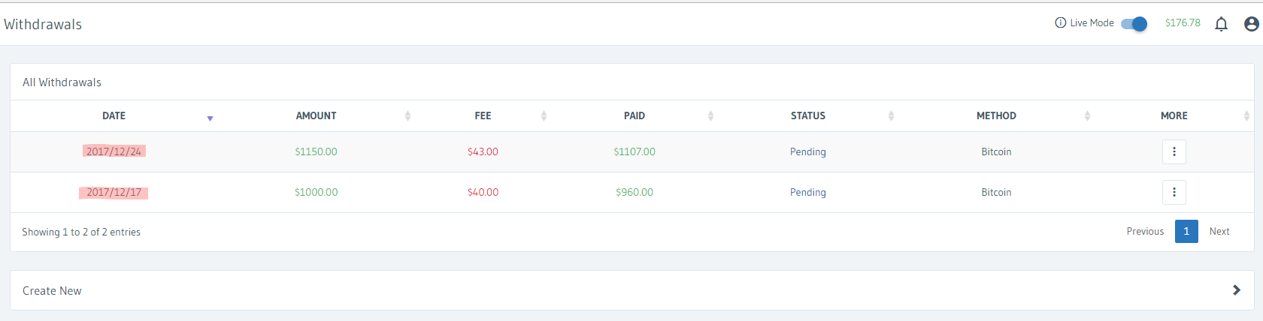
Task: Click the Amount column sort arrows
Action: click(407, 116)
